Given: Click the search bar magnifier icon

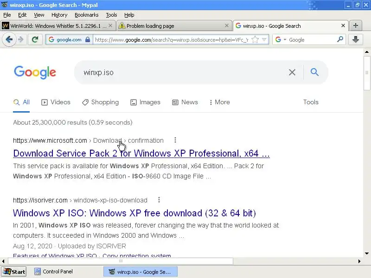Looking at the screenshot, I should (340, 39).
